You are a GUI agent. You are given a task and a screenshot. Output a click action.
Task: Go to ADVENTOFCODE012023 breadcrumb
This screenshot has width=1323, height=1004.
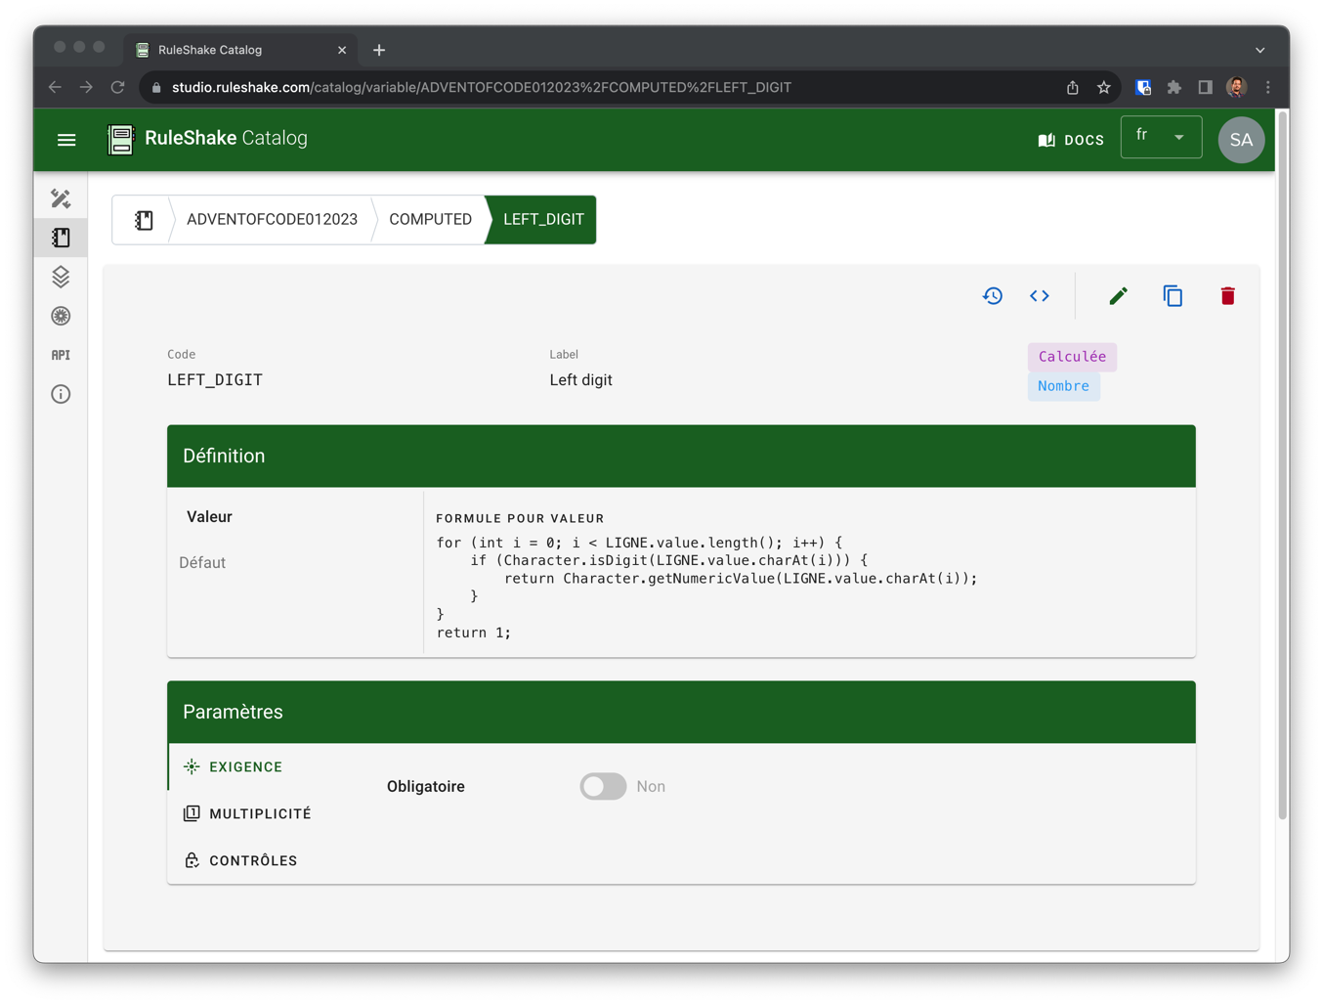pyautogui.click(x=272, y=220)
